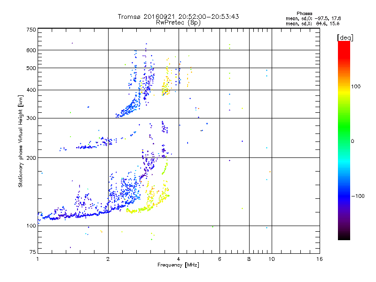376x282 pixels.
Task: Click the '8' x-axis tick label
Action: click(249, 259)
